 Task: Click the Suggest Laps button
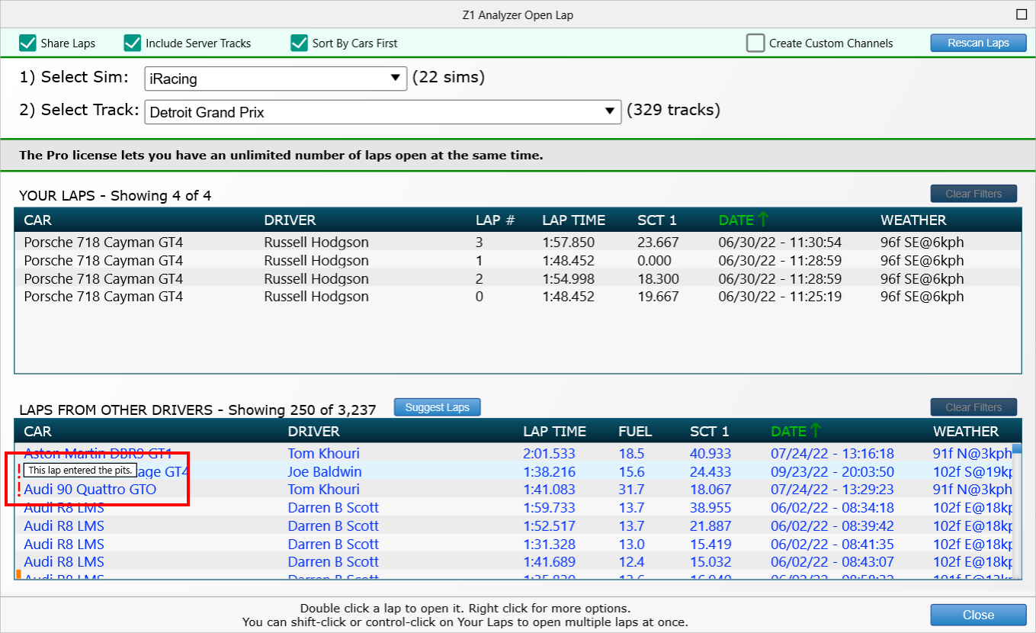click(x=437, y=407)
